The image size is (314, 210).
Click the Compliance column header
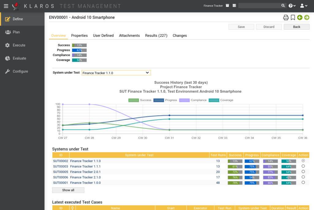point(270,155)
